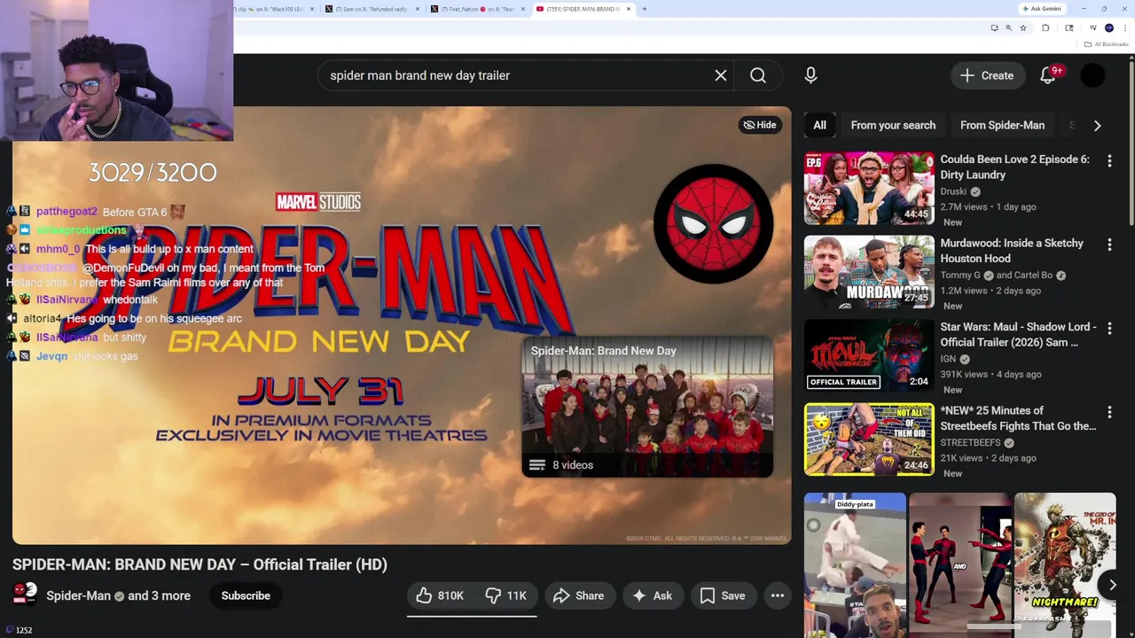Image resolution: width=1135 pixels, height=638 pixels.
Task: Subscribe to the Spider-Man channel
Action: pyautogui.click(x=246, y=595)
